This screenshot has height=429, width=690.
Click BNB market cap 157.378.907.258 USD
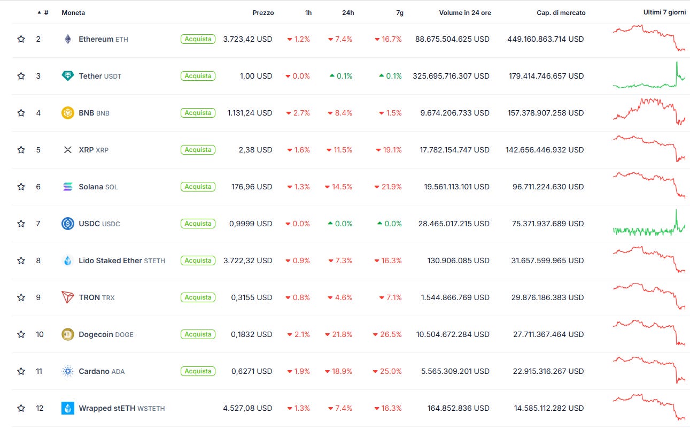pyautogui.click(x=546, y=113)
